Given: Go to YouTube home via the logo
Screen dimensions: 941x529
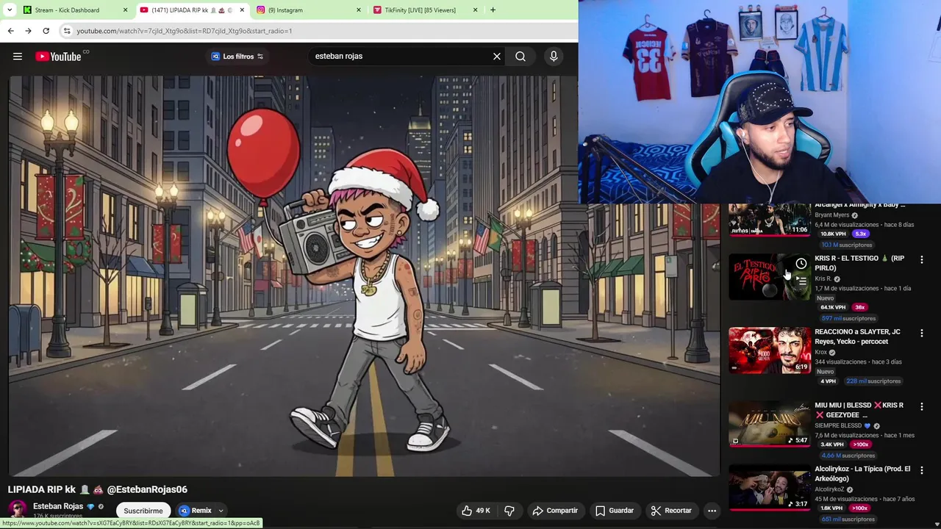Looking at the screenshot, I should coord(59,57).
